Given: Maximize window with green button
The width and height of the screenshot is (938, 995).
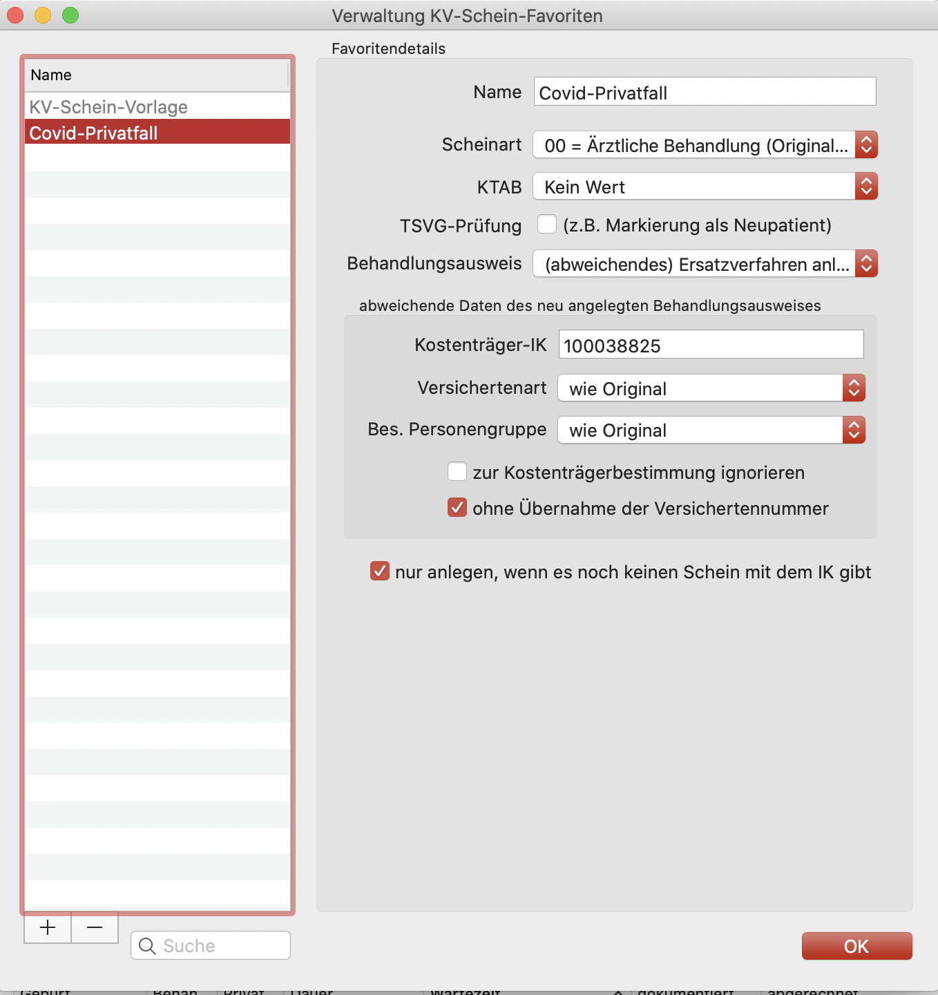Looking at the screenshot, I should coord(70,15).
